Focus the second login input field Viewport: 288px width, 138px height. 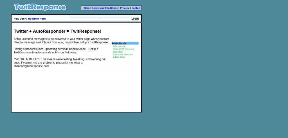click(x=115, y=19)
